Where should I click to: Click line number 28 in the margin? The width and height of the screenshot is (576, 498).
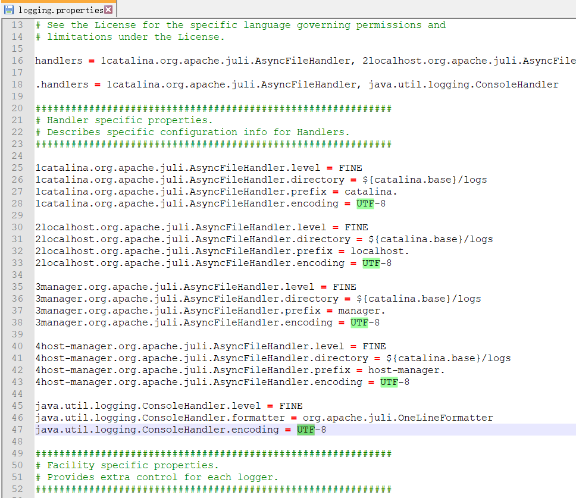17,203
